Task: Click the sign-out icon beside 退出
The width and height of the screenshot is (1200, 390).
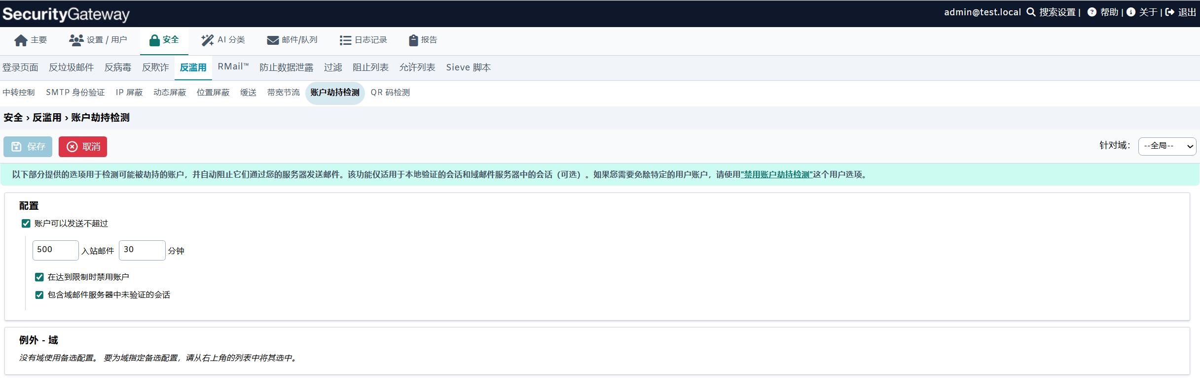Action: (1170, 12)
